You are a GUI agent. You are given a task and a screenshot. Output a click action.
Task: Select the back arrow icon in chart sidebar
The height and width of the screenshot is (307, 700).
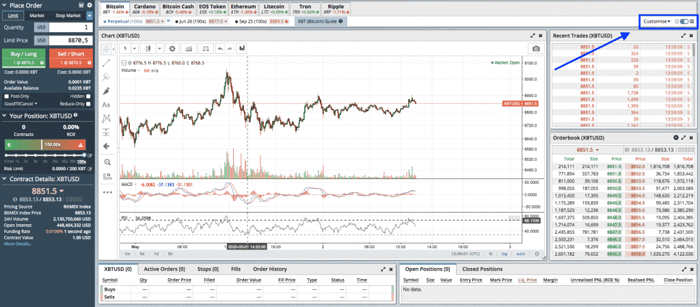[x=106, y=146]
